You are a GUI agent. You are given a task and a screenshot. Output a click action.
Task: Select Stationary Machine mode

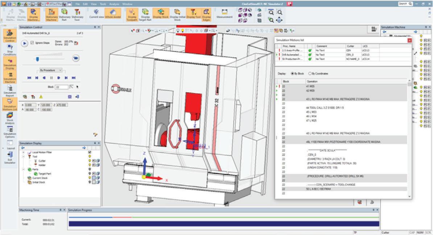pyautogui.click(x=51, y=15)
